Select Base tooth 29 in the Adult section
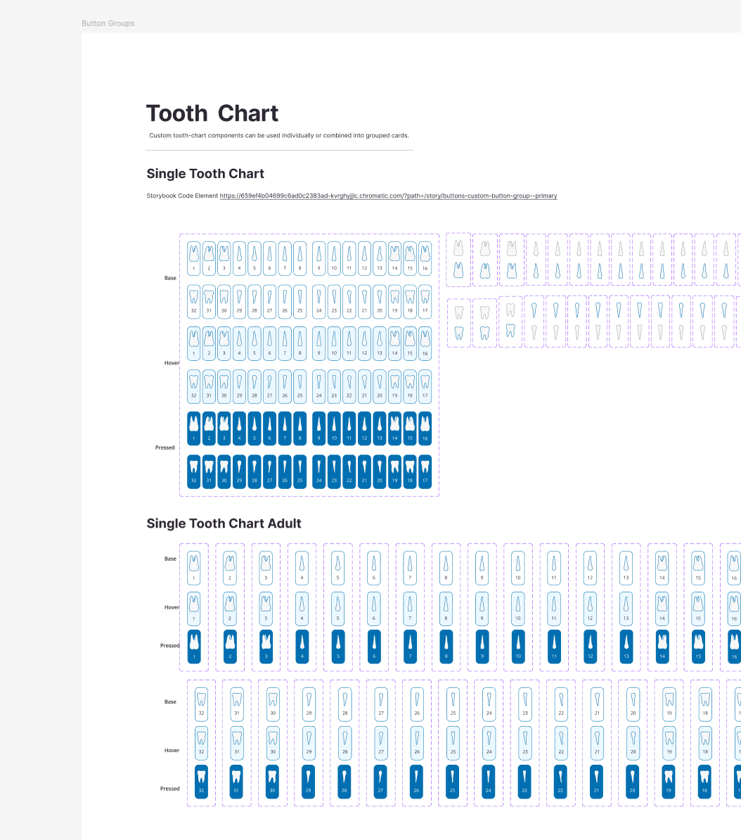 (x=309, y=704)
